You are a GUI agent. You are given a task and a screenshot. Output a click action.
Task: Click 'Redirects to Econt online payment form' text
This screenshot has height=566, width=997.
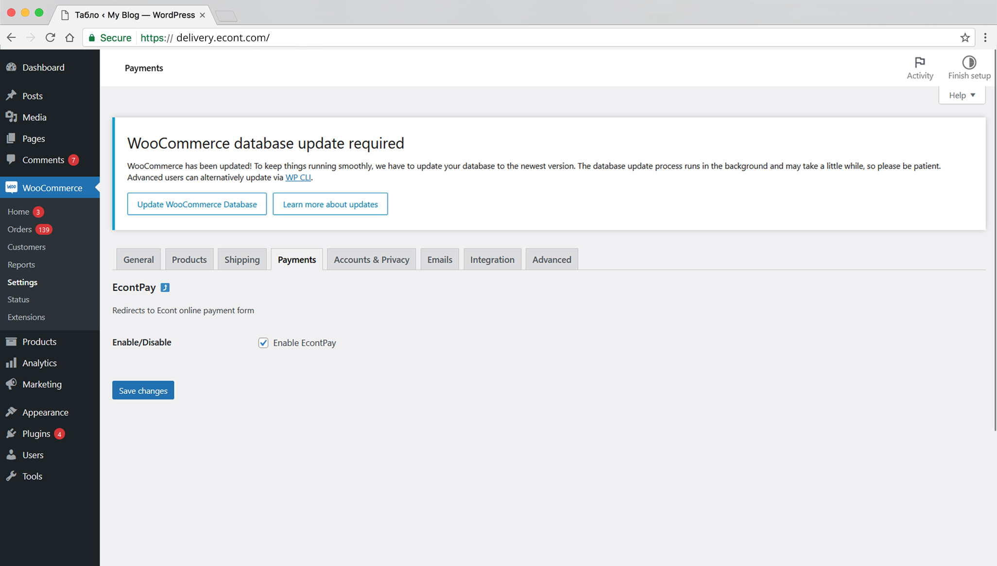[x=183, y=310]
